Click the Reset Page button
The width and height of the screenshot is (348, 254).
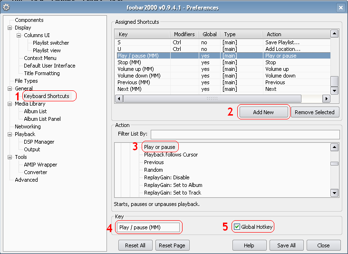[172, 245]
